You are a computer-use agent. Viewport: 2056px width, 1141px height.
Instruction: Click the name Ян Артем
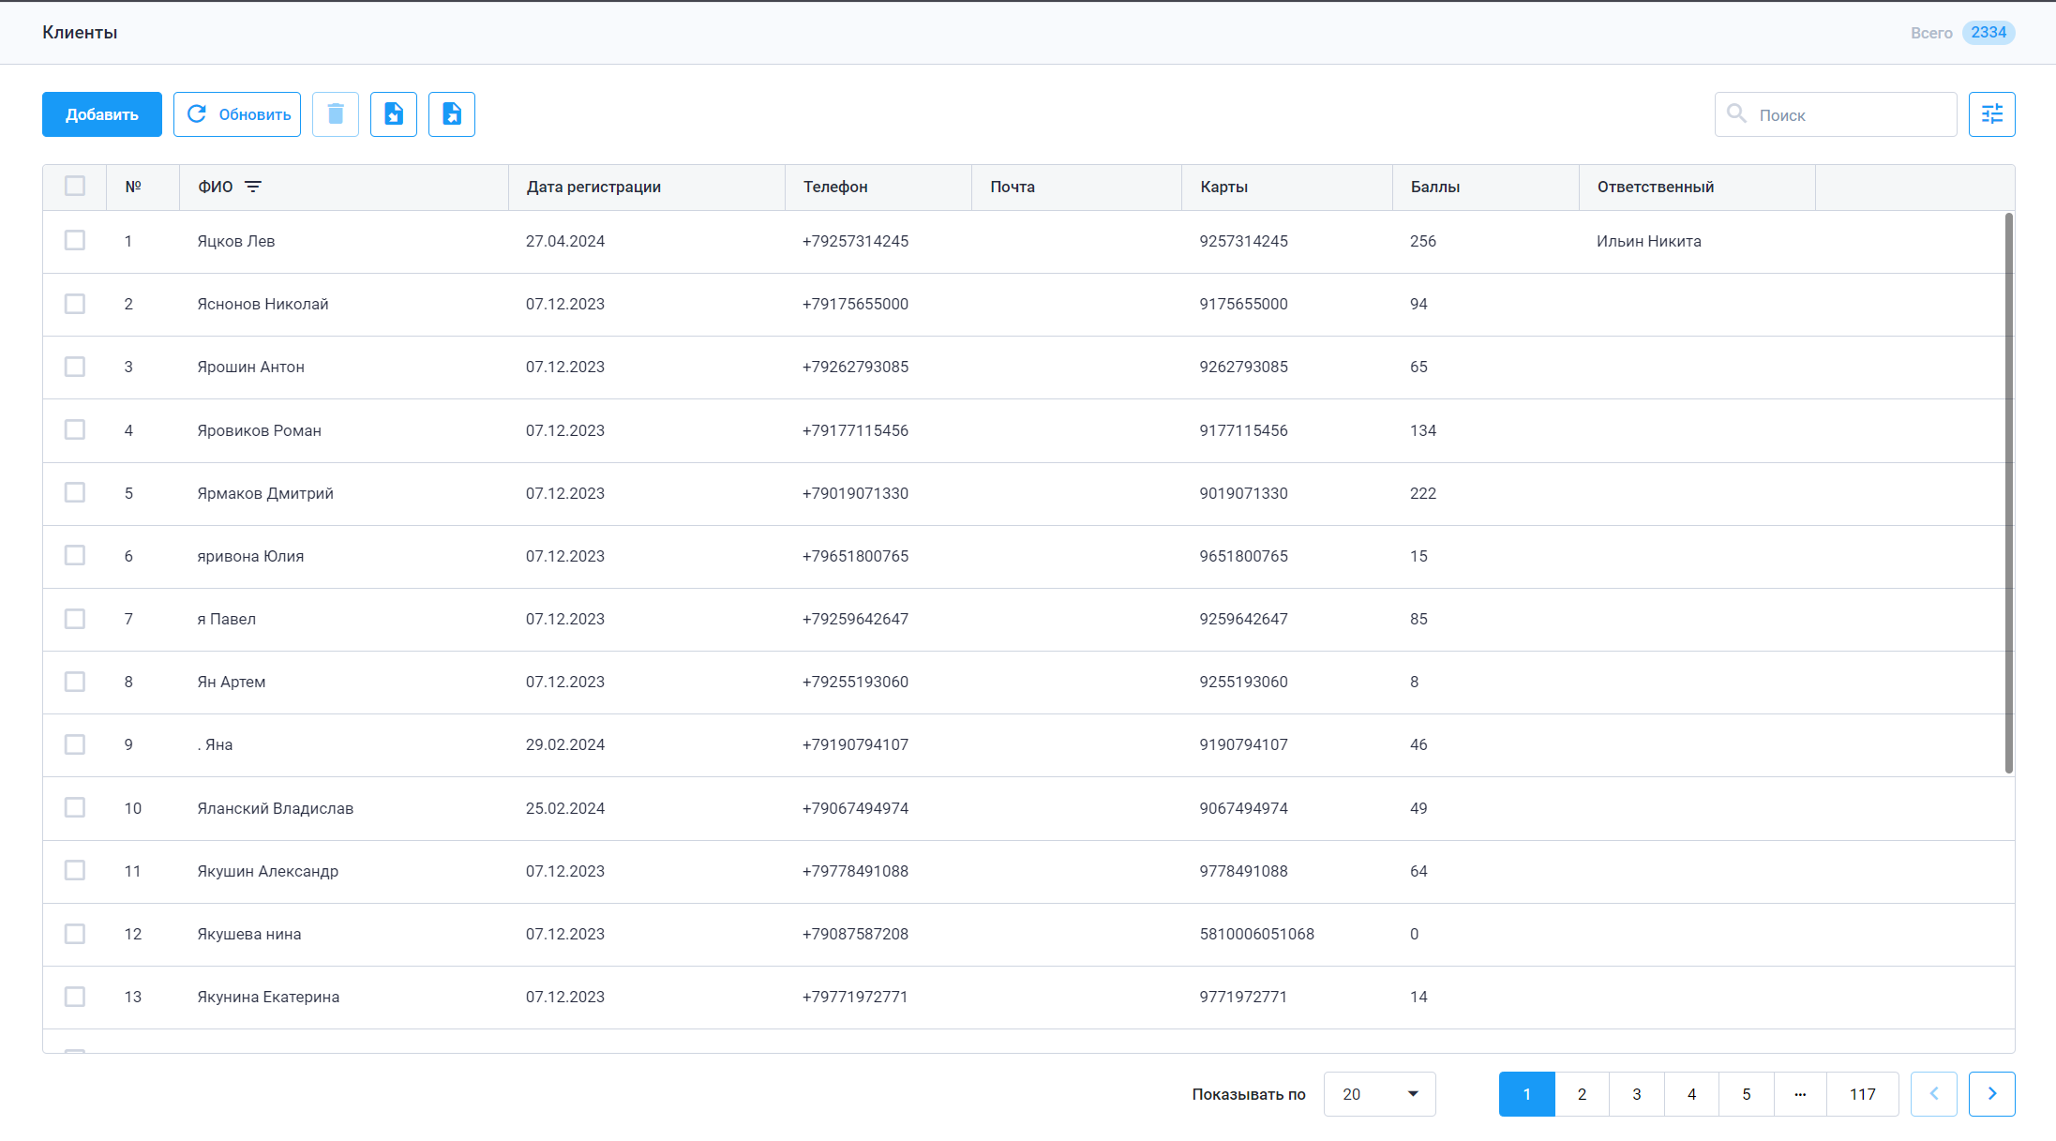point(232,682)
